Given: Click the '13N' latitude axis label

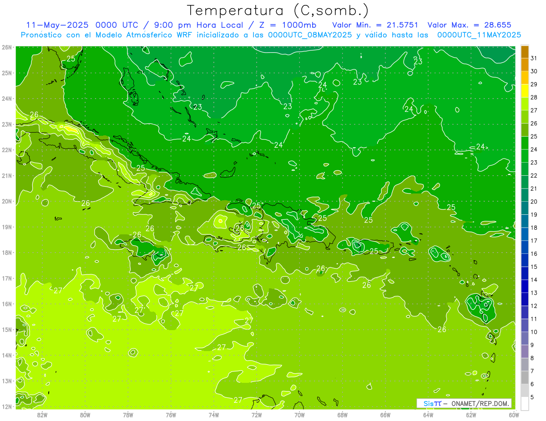Looking at the screenshot, I should [7, 381].
